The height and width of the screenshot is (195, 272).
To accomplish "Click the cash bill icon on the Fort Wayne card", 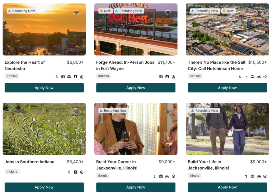I will coord(161,77).
